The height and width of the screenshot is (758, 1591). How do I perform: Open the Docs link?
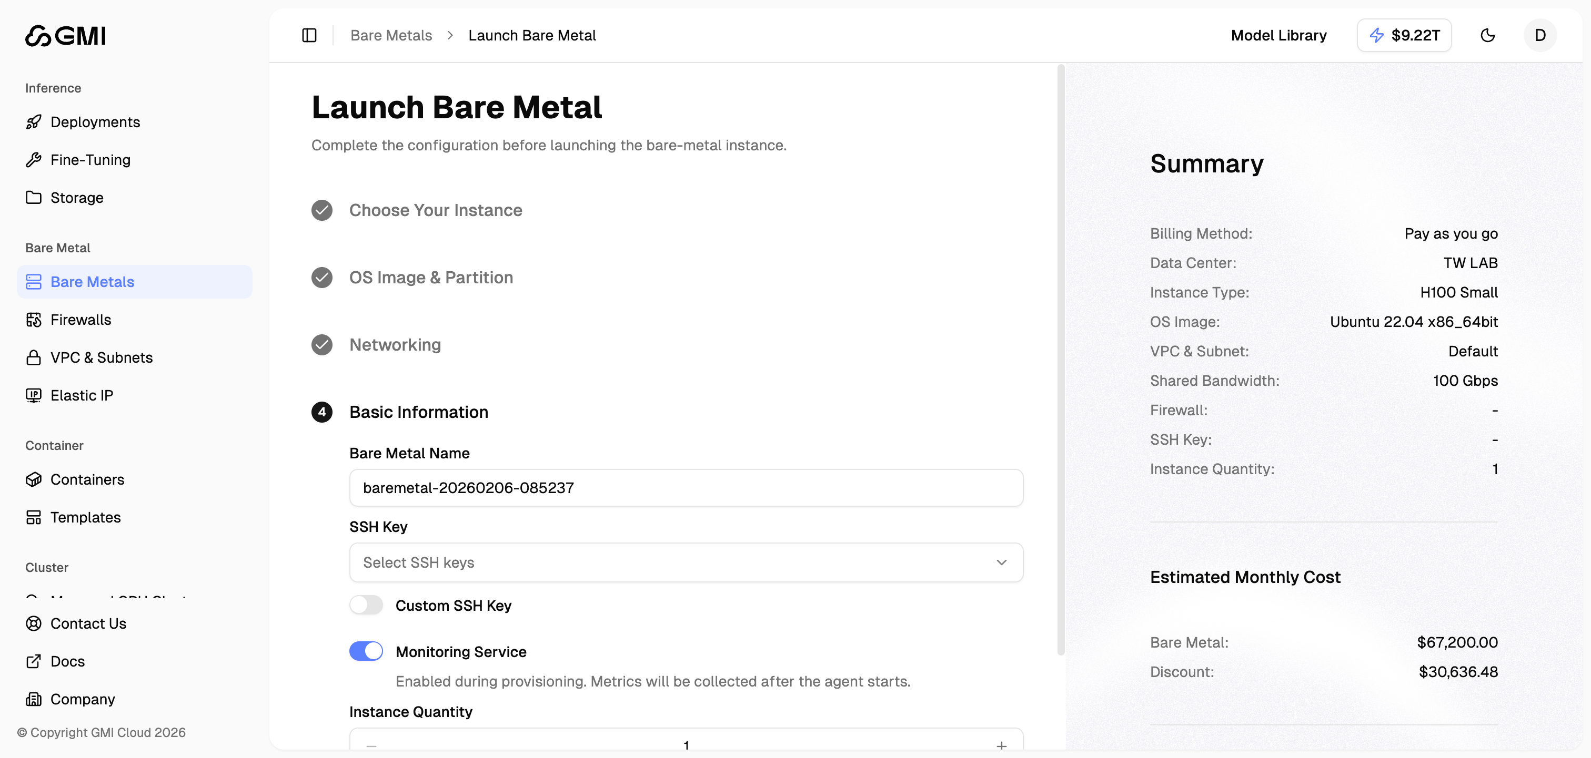tap(67, 661)
